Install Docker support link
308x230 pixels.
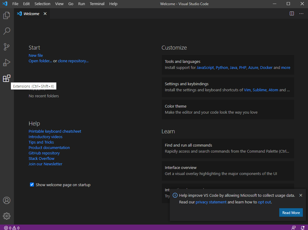[x=266, y=67]
